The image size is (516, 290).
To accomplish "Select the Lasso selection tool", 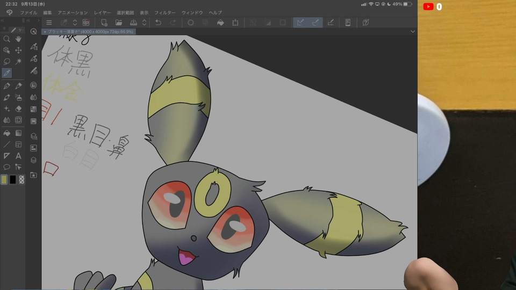I will click(x=6, y=61).
